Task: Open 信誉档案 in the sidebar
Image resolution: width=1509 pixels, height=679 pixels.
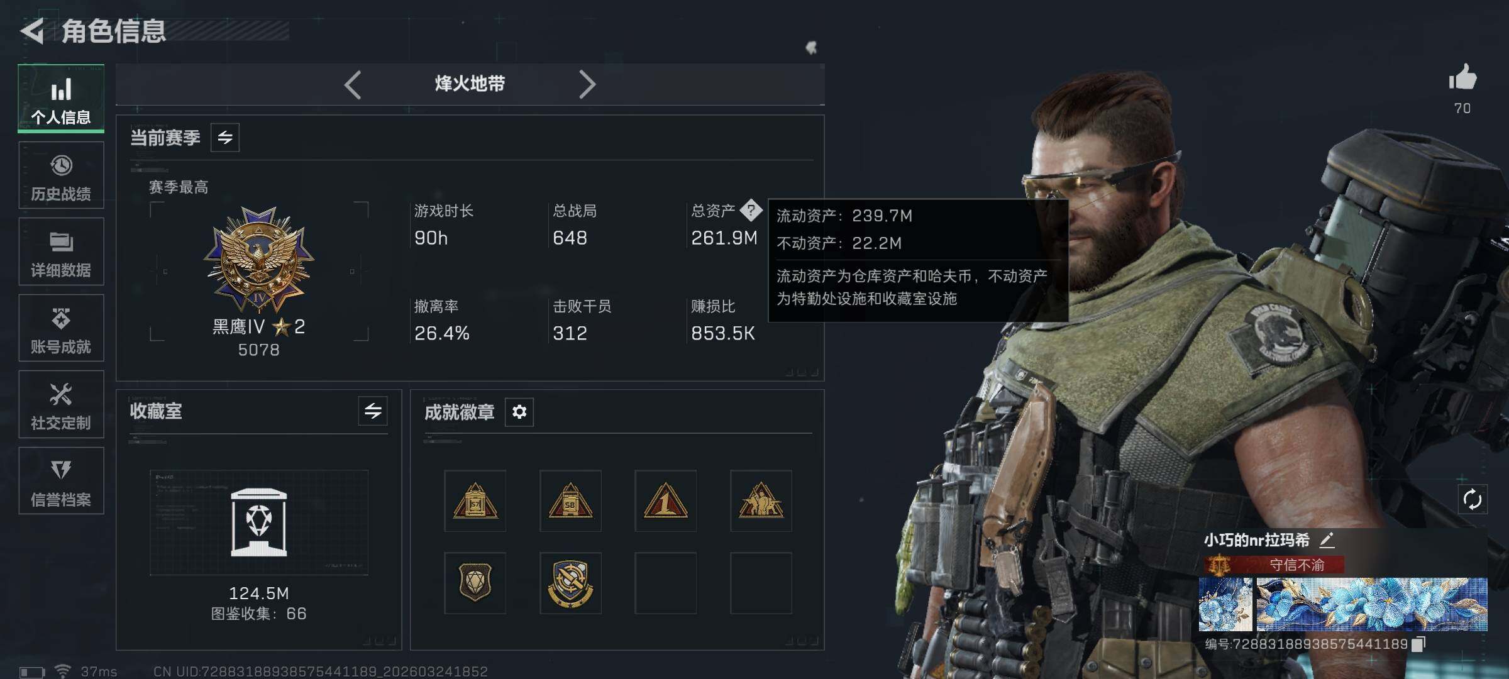Action: click(x=61, y=481)
